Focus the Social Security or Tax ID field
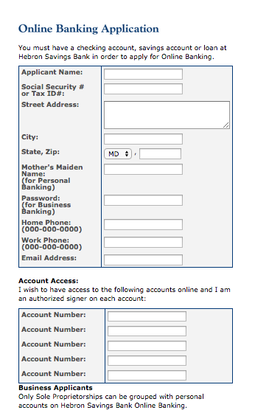Viewport: 269px width, 410px height. tap(143, 89)
